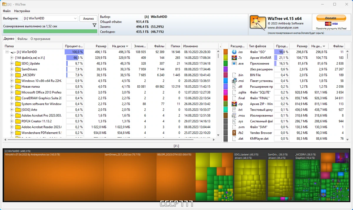This screenshot has width=353, height=210.
Task: Click the .exe application icon
Action: coord(234,63)
